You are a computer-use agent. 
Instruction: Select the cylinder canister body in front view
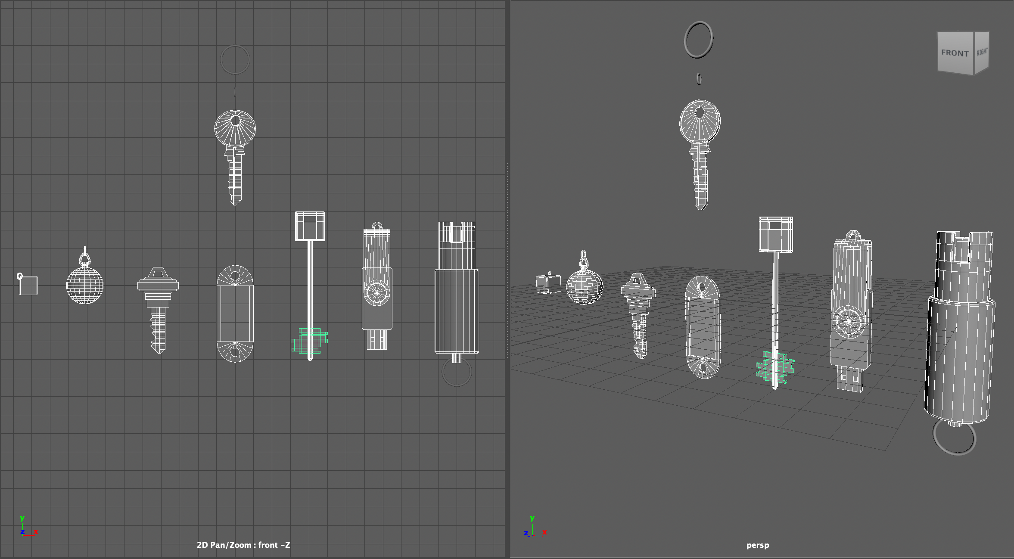coord(457,311)
